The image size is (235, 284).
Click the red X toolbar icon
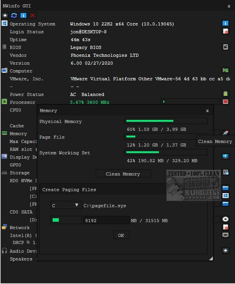tap(33, 15)
